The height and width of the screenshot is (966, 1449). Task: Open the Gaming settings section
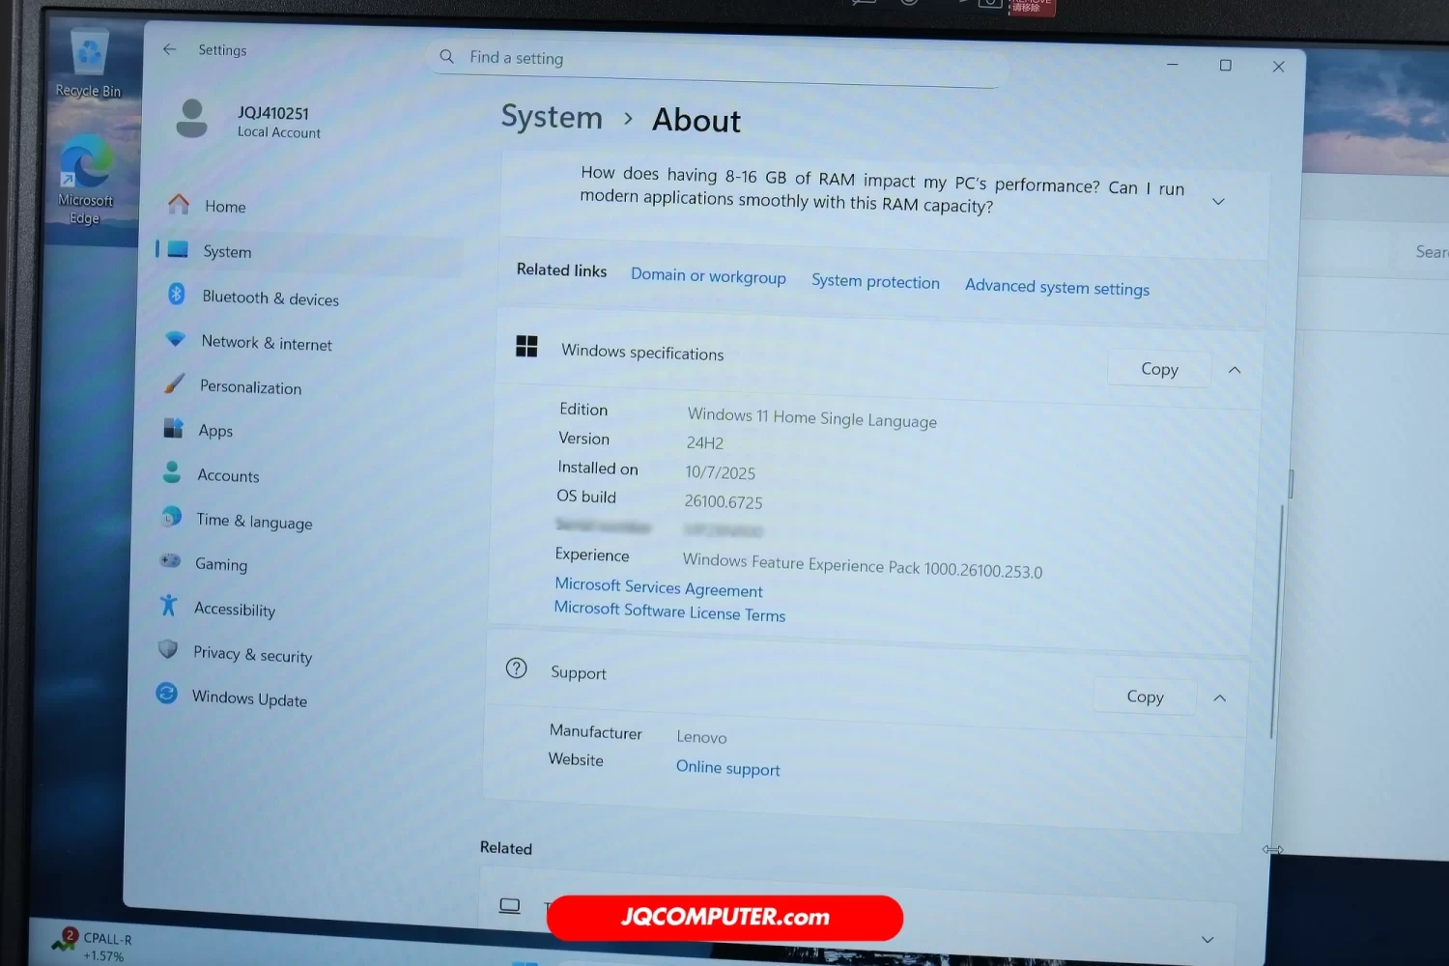coord(220,564)
